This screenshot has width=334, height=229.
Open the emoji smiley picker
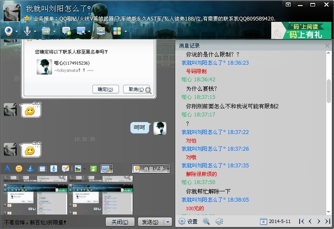(19, 169)
